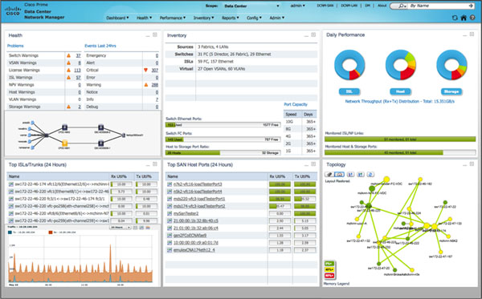482x299 pixels.
Task: Open n7k2-vfc16-loadTesterPort3 host port
Action: [198, 184]
